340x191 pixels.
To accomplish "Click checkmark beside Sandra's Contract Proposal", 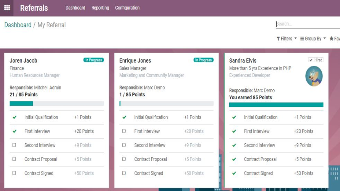I will tap(234, 159).
